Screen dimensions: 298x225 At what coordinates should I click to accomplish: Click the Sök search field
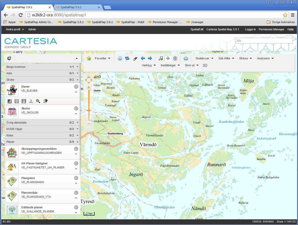click(x=264, y=41)
